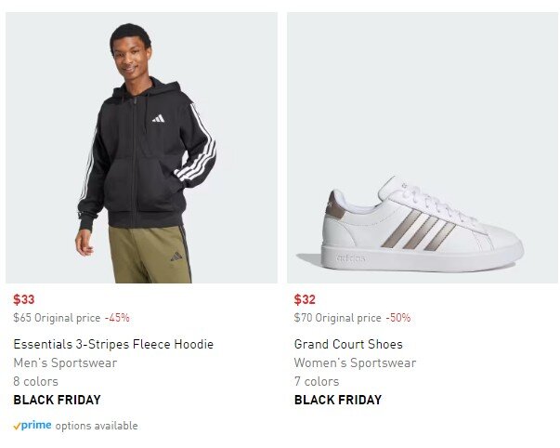Click the $65 Original price text
This screenshot has height=448, width=560.
tap(56, 318)
